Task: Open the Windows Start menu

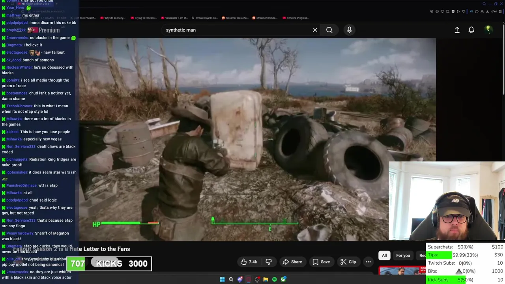Action: pyautogui.click(x=222, y=279)
